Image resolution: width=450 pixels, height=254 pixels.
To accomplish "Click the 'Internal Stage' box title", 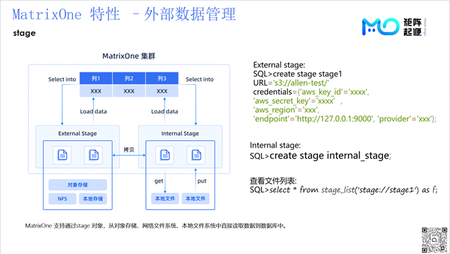I will 180,133.
